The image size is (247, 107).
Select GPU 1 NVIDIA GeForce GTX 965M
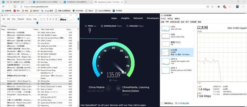[x=177, y=70]
